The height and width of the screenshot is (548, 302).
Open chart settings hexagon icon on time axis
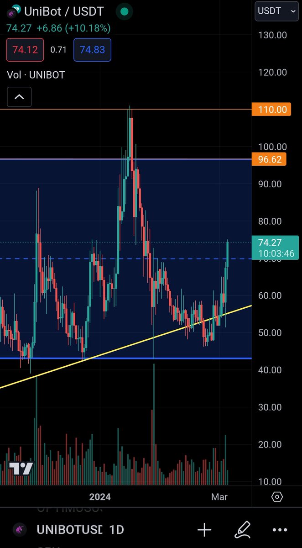coord(277,497)
